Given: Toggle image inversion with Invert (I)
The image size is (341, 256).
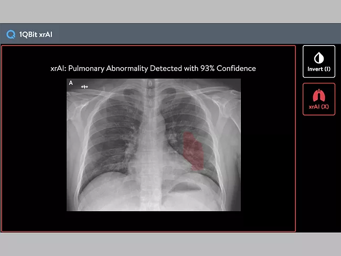Looking at the screenshot, I should 318,61.
